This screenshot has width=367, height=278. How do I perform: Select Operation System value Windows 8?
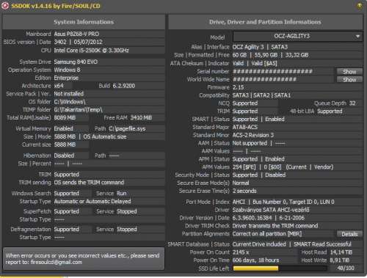(67, 70)
